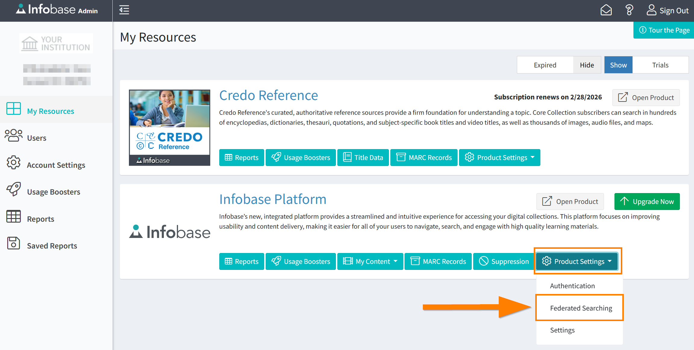Viewport: 694px width, 350px height.
Task: Click Subscription renews on 2/28/2026 text
Action: pos(548,97)
